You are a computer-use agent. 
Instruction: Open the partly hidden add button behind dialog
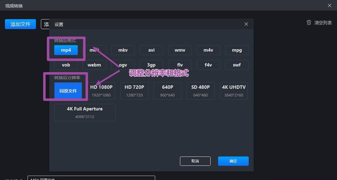point(45,24)
